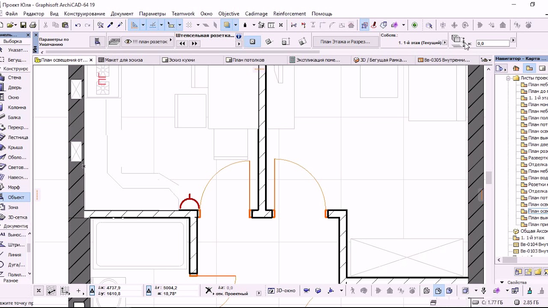
Task: Click the Print icon in toolbar
Action: tap(33, 25)
